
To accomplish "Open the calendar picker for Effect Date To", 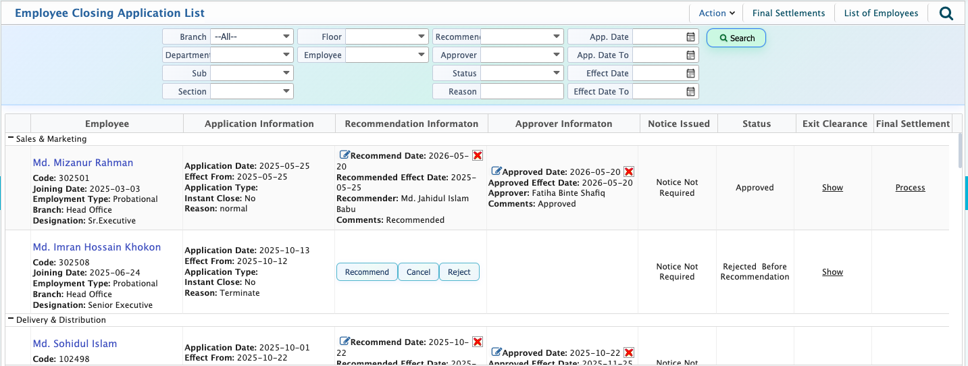I will pyautogui.click(x=690, y=91).
